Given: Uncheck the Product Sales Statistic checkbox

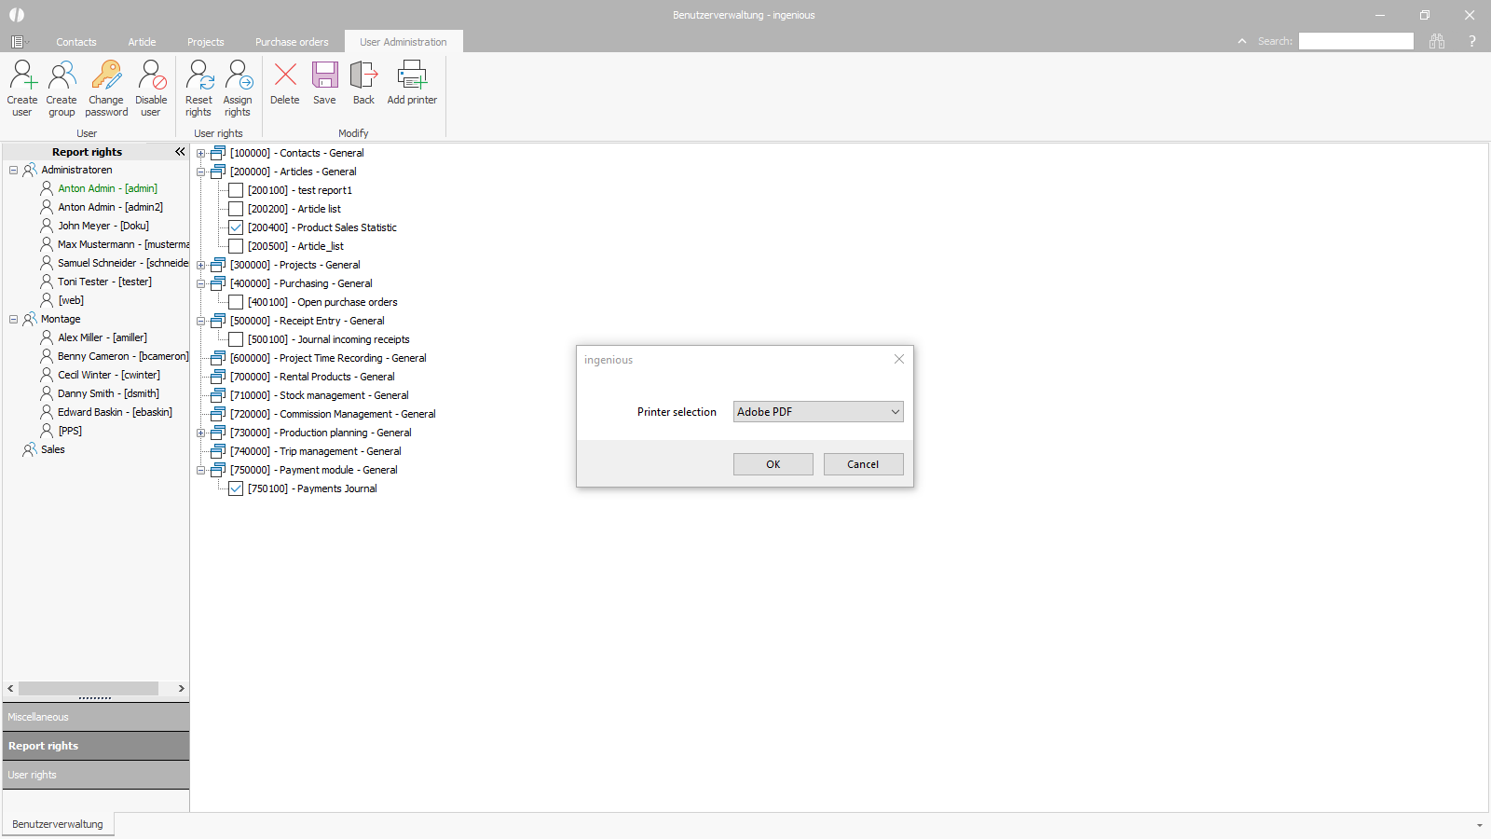Looking at the screenshot, I should [236, 227].
